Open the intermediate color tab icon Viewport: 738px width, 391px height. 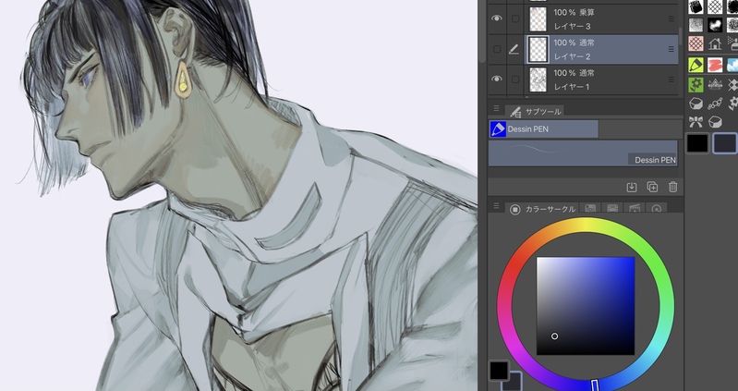coord(635,208)
